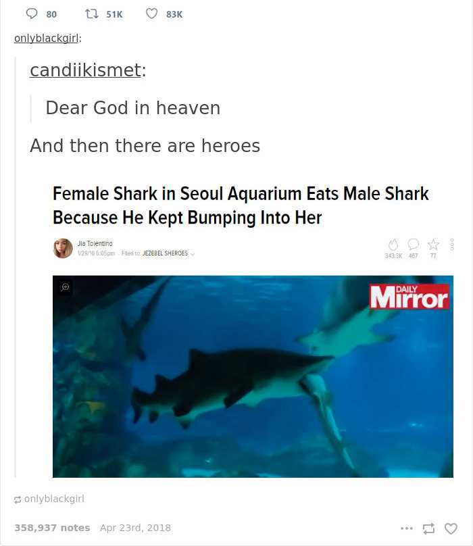Click Jia Tolentino's author avatar
The image size is (473, 546).
coord(63,248)
